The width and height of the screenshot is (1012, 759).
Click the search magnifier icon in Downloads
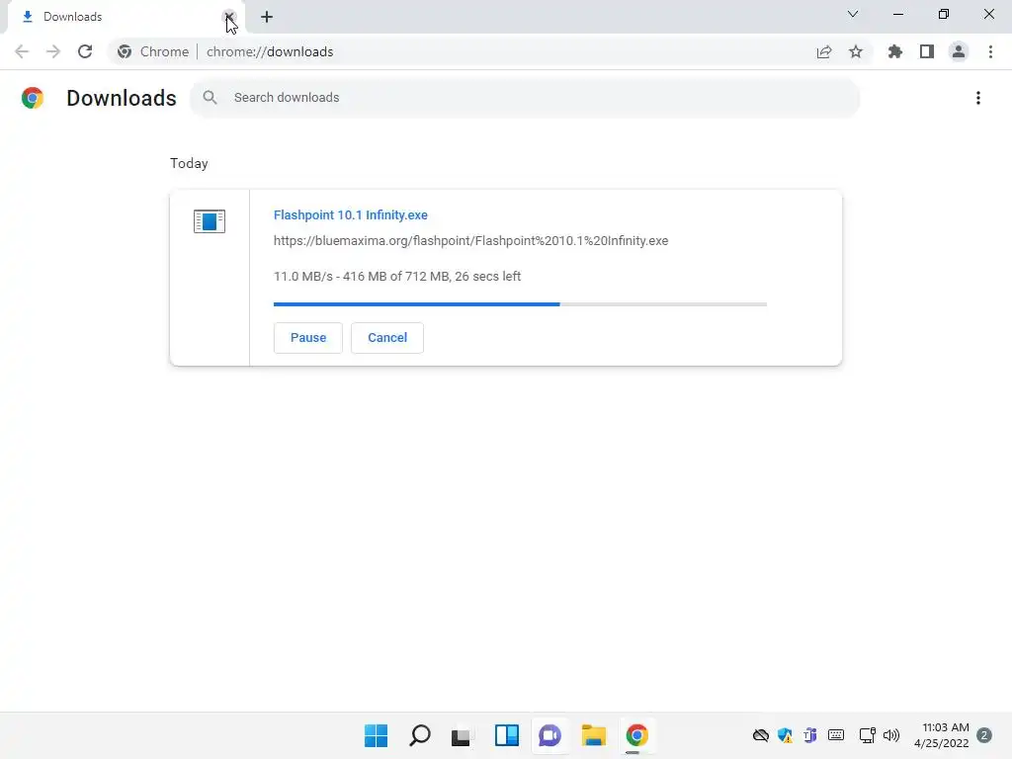pos(210,98)
